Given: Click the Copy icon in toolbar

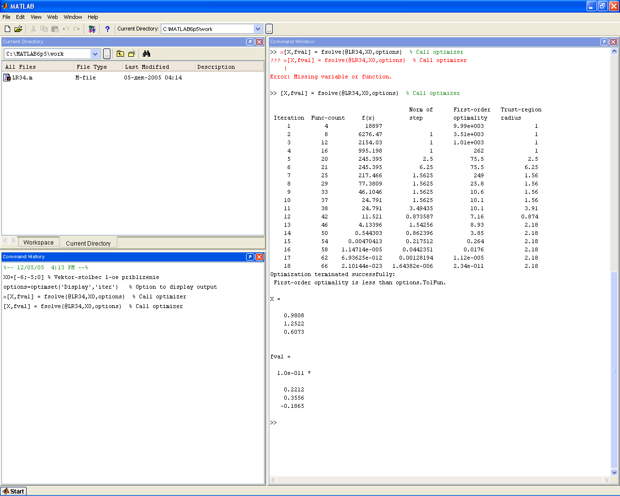Looking at the screenshot, I should (44, 29).
